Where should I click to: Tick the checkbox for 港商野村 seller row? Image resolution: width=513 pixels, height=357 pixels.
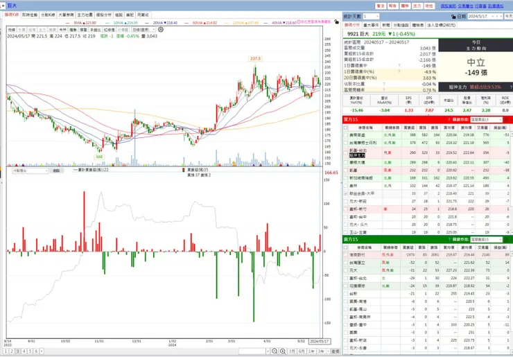click(x=346, y=254)
